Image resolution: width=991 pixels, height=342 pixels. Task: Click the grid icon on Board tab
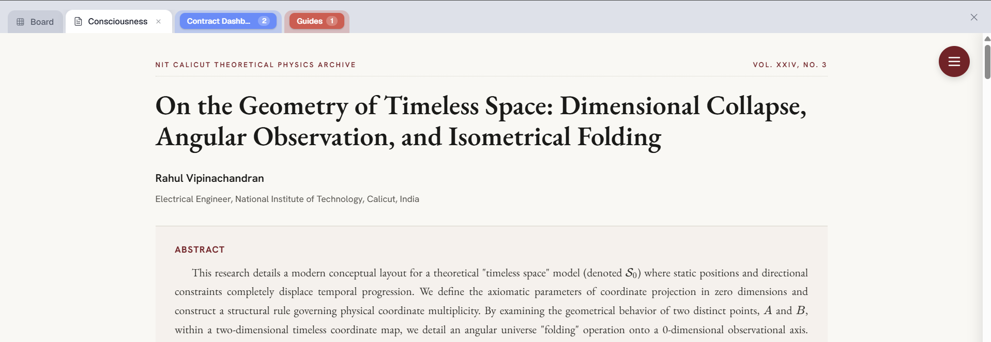coord(21,22)
